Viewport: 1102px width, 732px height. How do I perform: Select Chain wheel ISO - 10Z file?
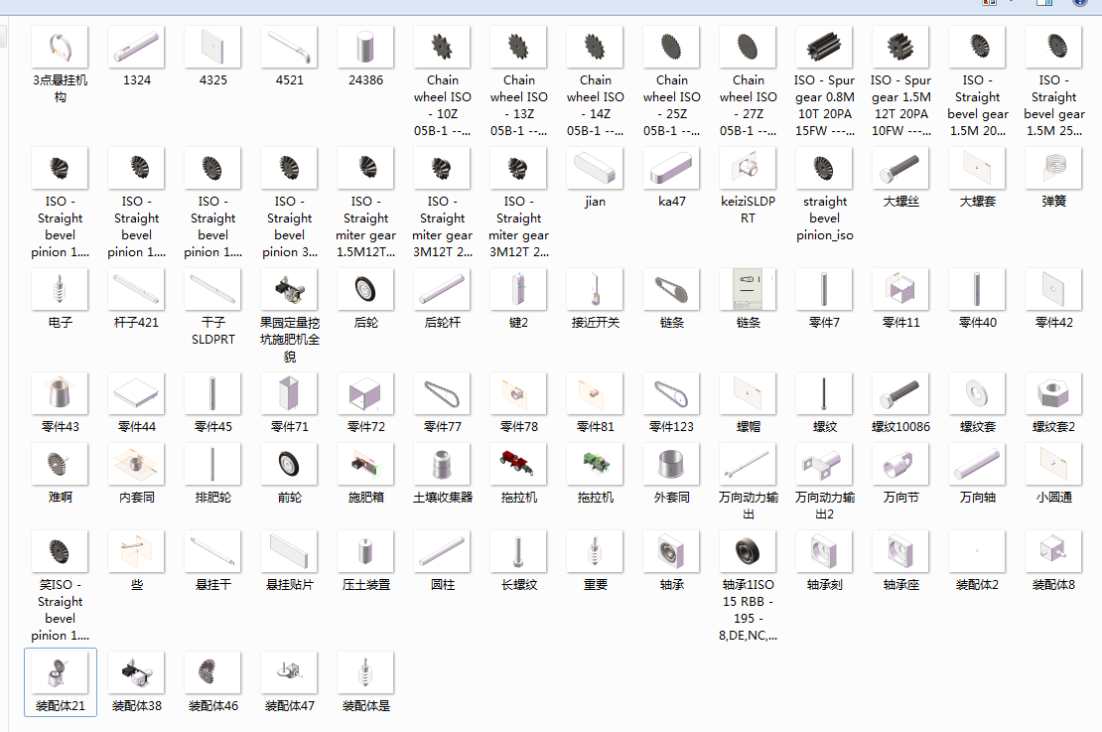pyautogui.click(x=442, y=48)
